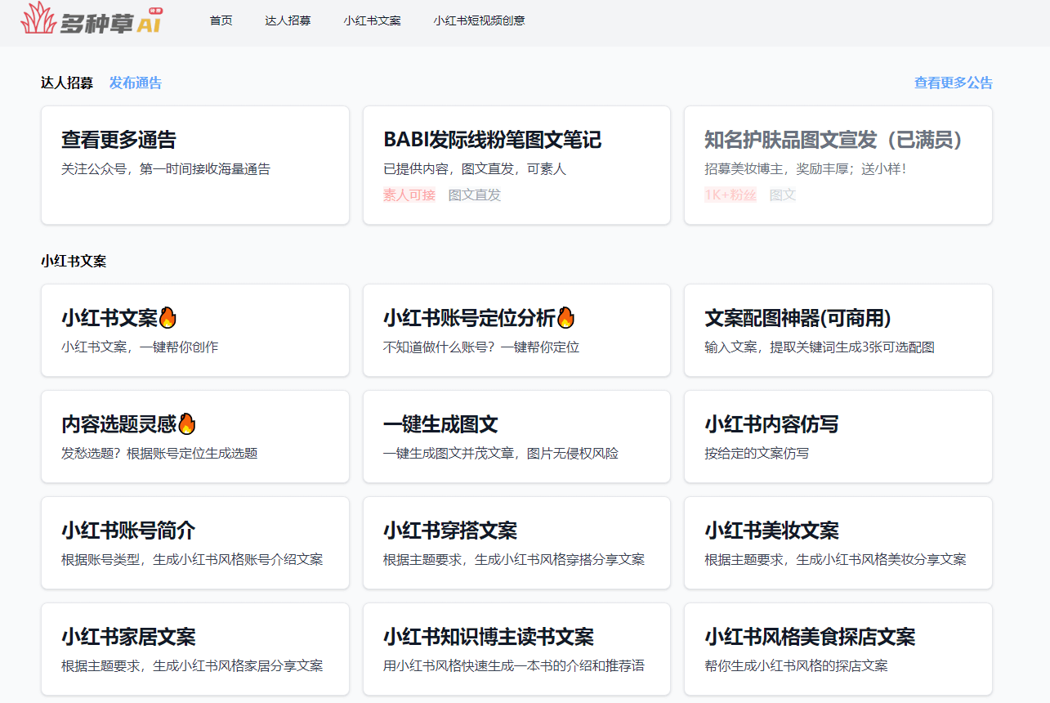Open the 小红书内容仿写 imitation tool
Screen dimensions: 1050x703
(x=837, y=437)
